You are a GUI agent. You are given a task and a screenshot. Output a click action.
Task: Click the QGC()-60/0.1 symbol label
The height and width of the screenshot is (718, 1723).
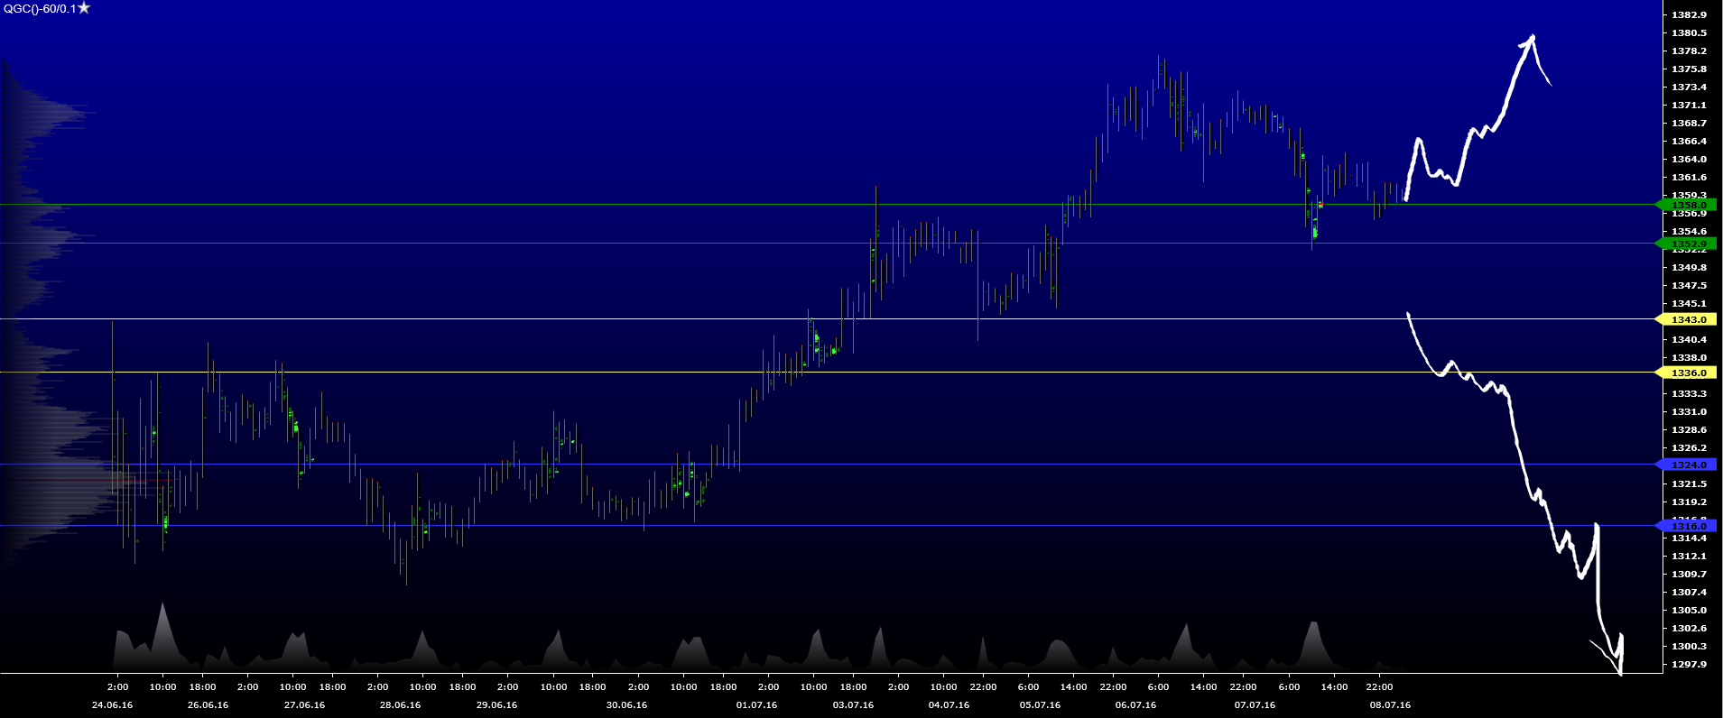click(x=40, y=9)
